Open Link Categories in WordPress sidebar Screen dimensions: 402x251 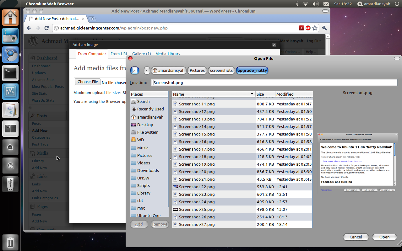(x=45, y=198)
